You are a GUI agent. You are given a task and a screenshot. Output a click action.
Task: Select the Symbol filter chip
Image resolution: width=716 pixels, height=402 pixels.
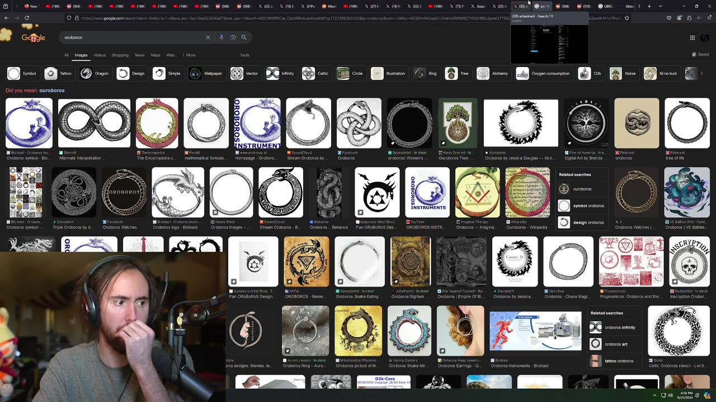pos(22,73)
